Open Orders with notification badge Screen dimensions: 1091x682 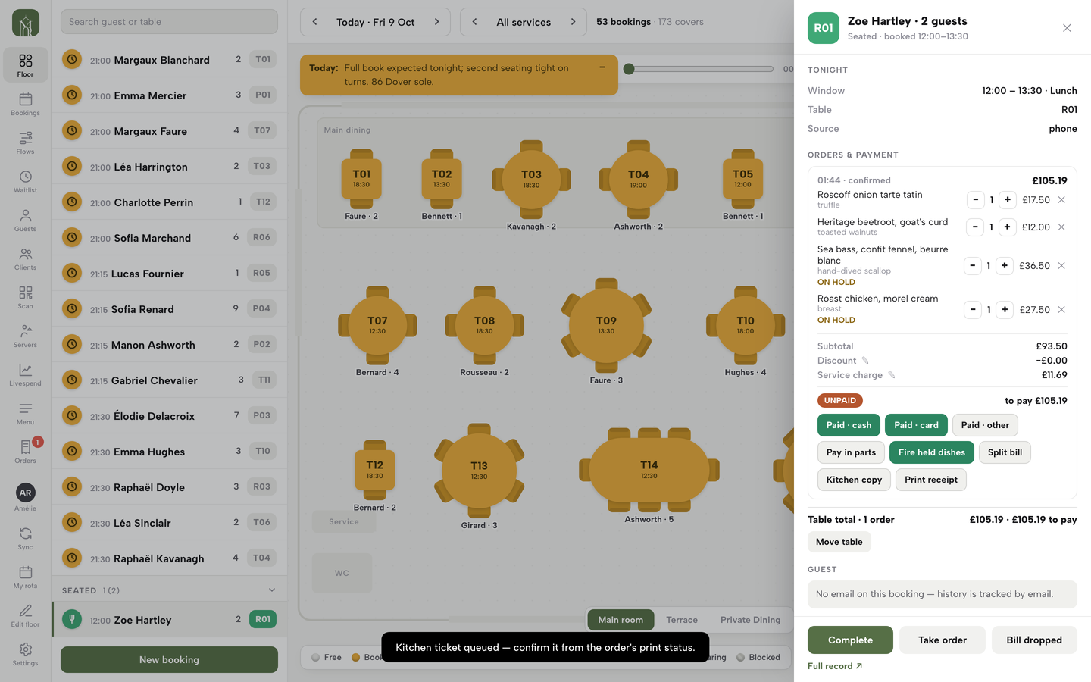[x=25, y=452]
